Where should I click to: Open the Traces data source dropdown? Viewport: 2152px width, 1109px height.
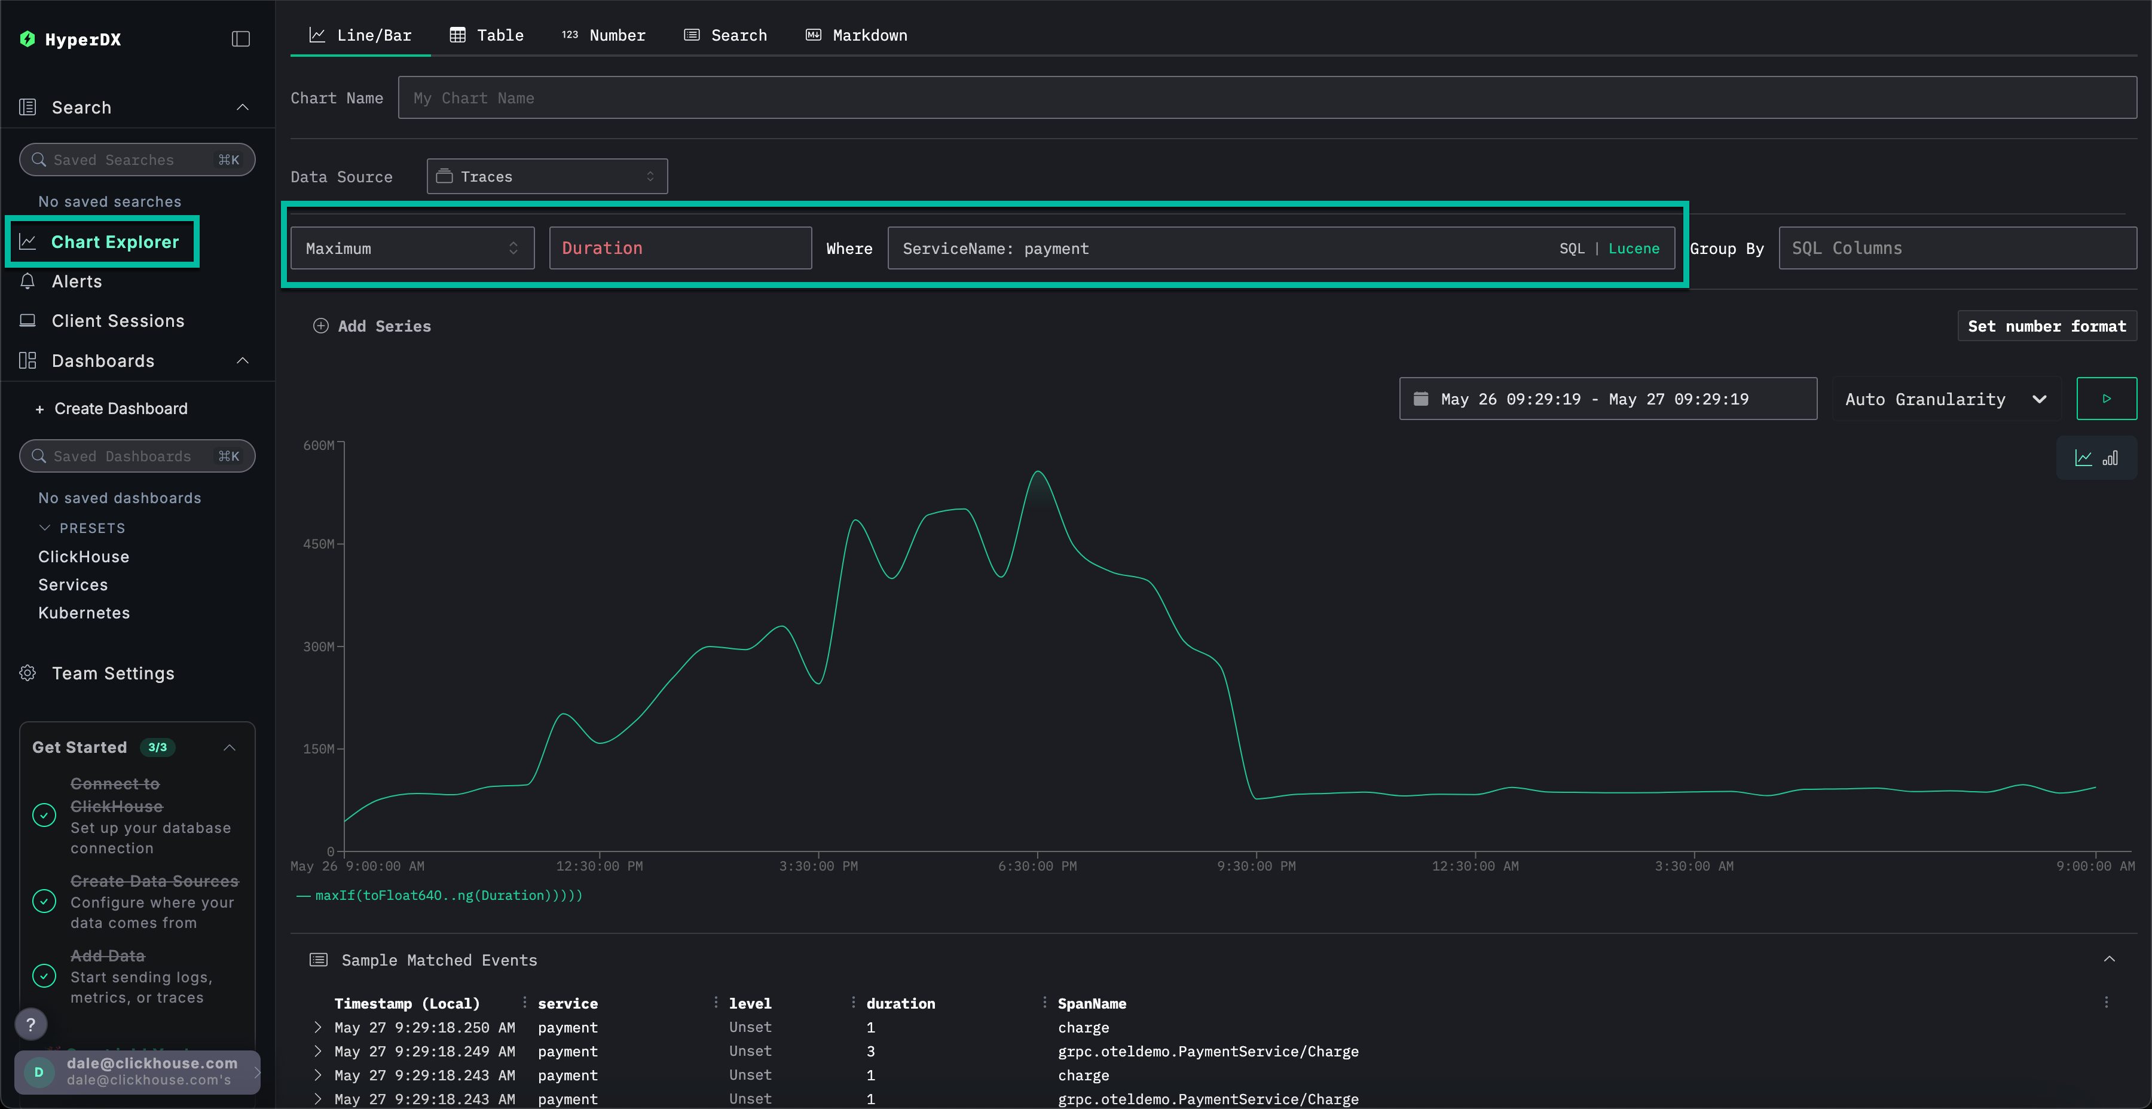tap(546, 176)
